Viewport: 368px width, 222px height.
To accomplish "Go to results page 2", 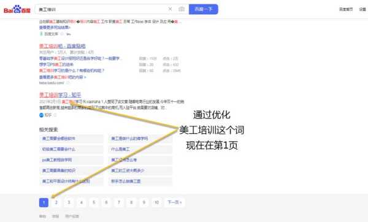I will coord(56,202).
